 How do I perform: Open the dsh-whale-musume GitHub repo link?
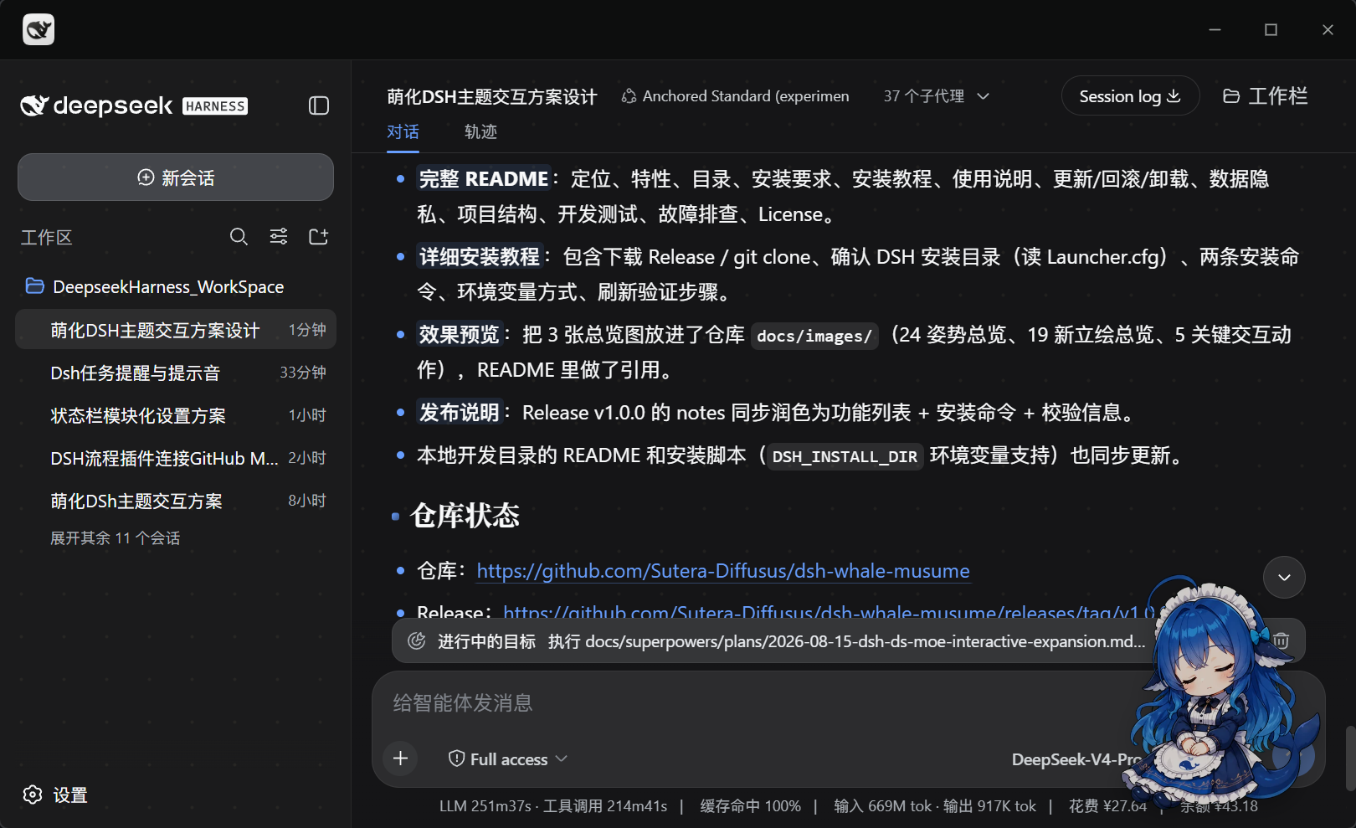click(723, 571)
